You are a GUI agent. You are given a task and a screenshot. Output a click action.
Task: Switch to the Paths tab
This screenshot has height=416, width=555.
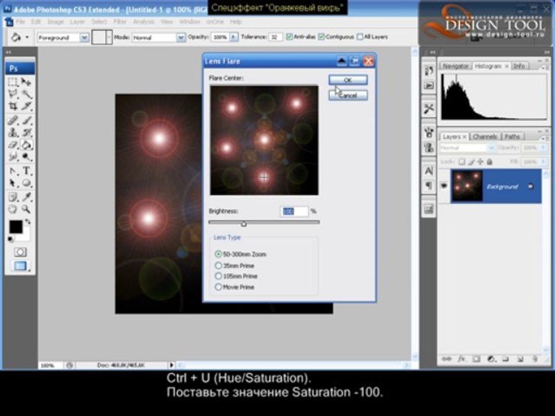[x=512, y=136]
